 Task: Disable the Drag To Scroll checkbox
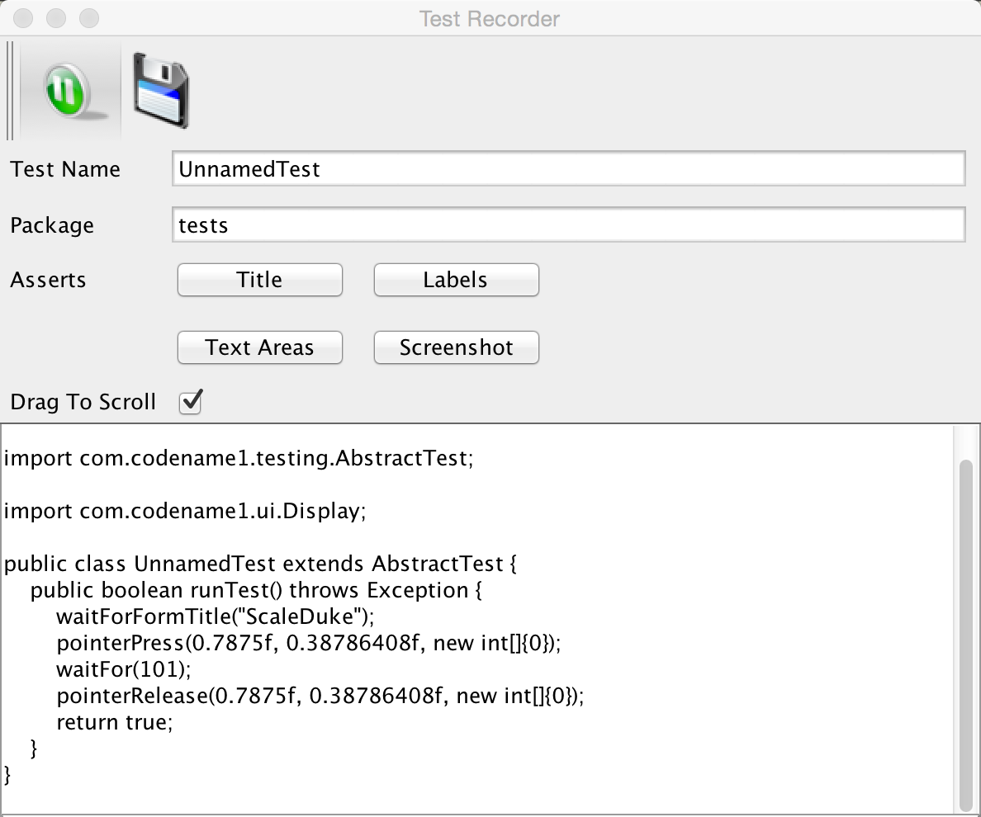[190, 402]
